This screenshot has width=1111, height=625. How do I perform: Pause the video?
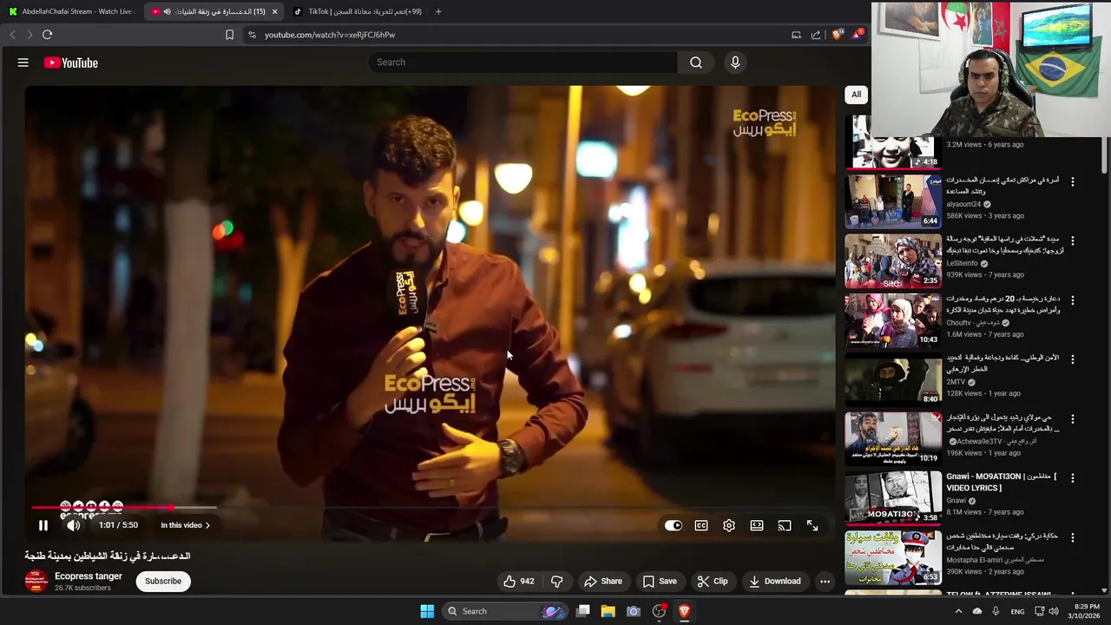(43, 525)
